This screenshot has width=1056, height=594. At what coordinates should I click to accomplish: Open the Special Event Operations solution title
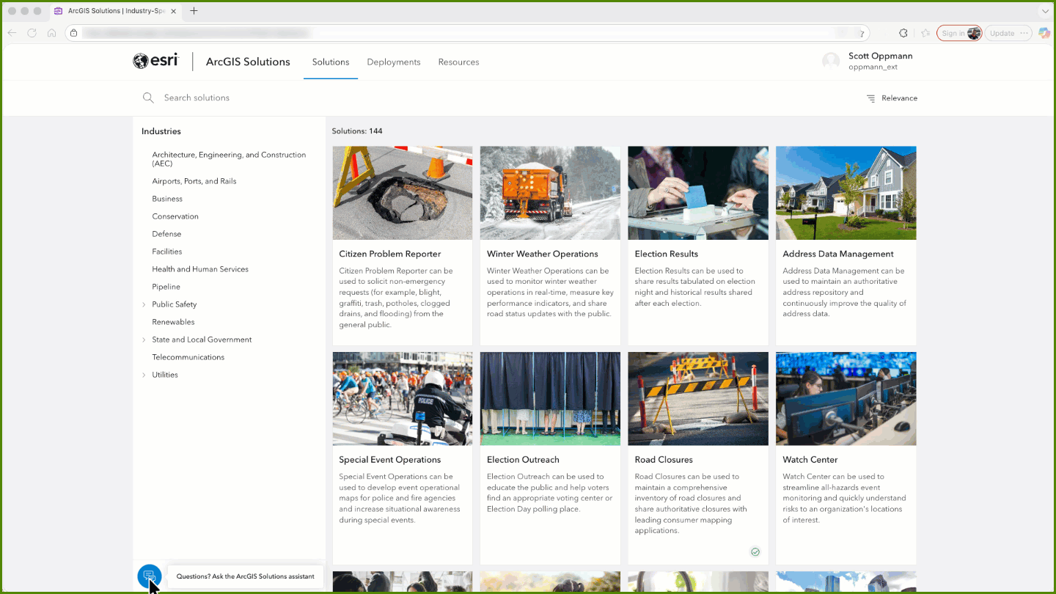tap(390, 460)
